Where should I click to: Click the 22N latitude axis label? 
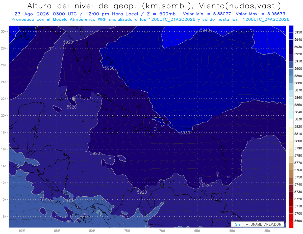4,99
